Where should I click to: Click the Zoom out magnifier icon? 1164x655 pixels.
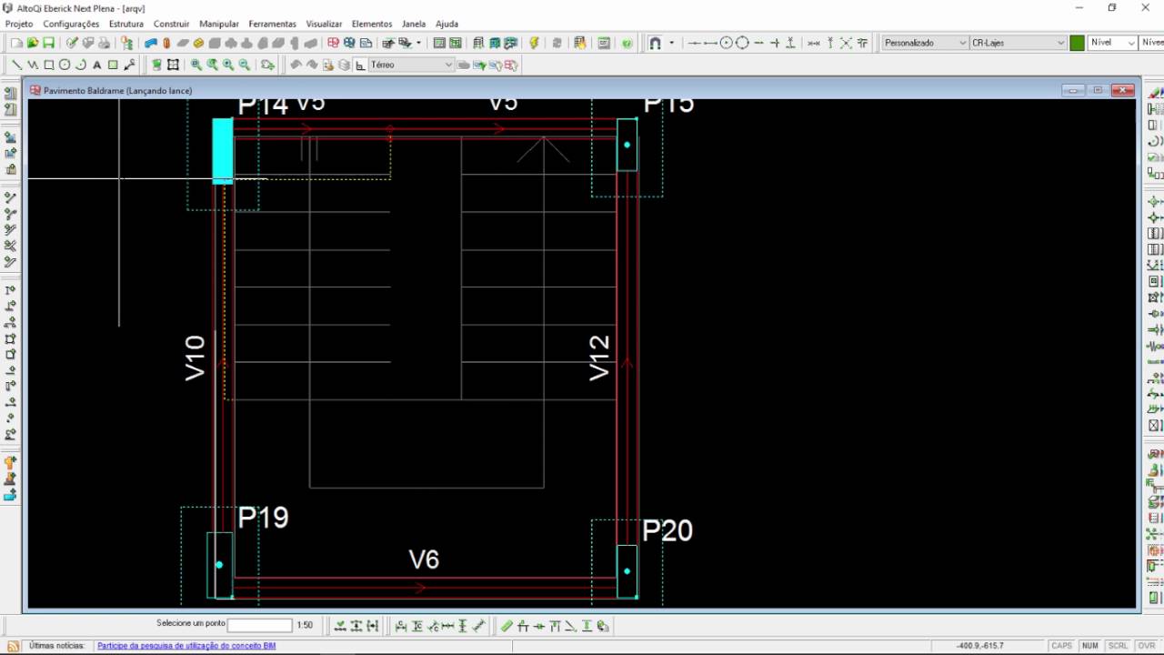coord(245,65)
